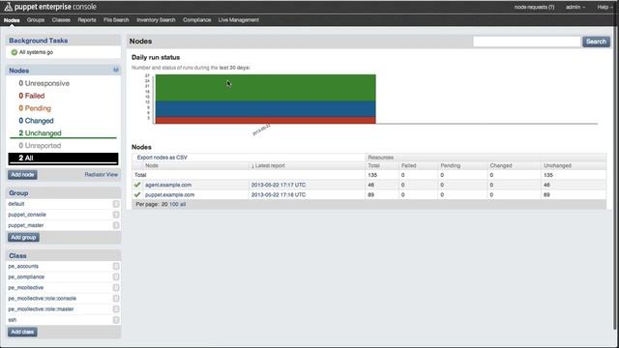Open the pe_compliance class

pyautogui.click(x=26, y=277)
